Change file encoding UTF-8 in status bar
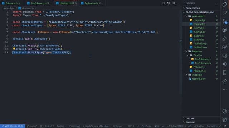This screenshot has width=229, height=128. 131,126
